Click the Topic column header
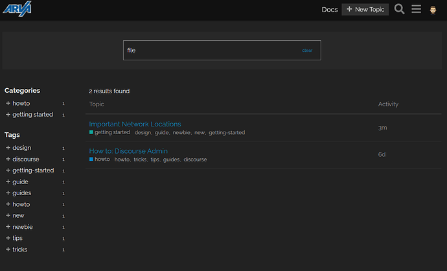Image resolution: width=447 pixels, height=271 pixels. pyautogui.click(x=97, y=104)
